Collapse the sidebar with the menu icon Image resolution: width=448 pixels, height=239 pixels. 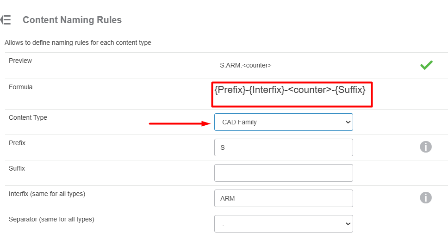pyautogui.click(x=6, y=20)
